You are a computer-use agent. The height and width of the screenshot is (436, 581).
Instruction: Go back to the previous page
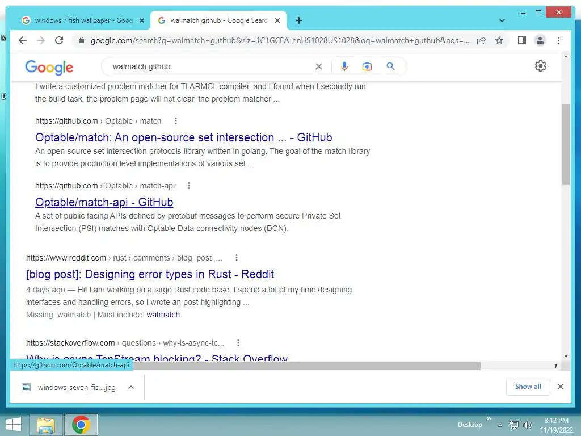(x=23, y=40)
